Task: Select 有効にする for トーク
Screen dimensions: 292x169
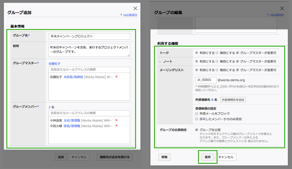Action: tap(196, 53)
